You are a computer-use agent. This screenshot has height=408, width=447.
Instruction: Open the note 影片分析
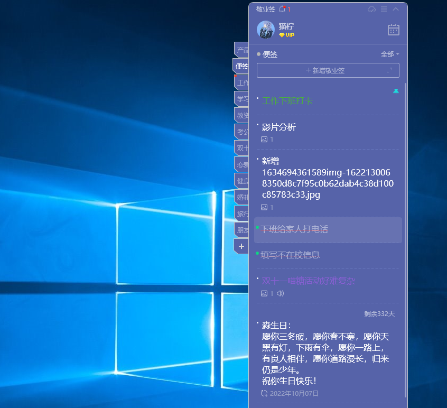pos(279,127)
